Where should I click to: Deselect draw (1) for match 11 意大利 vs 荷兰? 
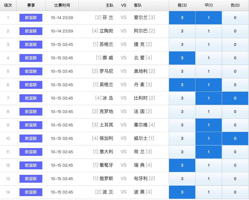pyautogui.click(x=208, y=152)
